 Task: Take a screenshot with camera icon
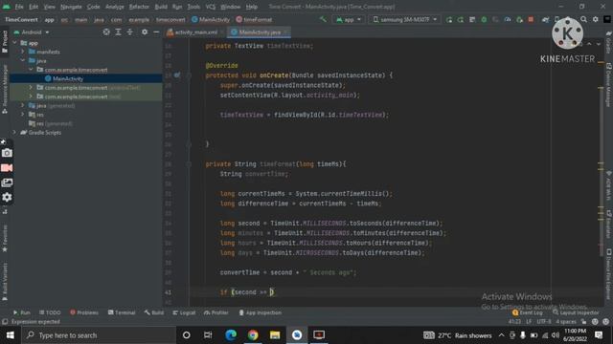pyautogui.click(x=7, y=153)
